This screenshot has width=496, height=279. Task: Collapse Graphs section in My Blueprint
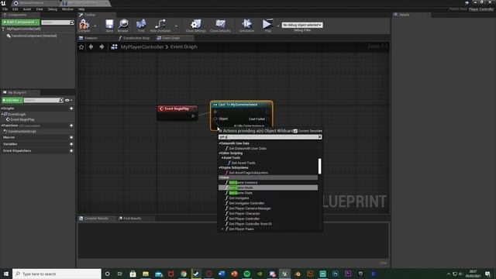[x=2, y=108]
